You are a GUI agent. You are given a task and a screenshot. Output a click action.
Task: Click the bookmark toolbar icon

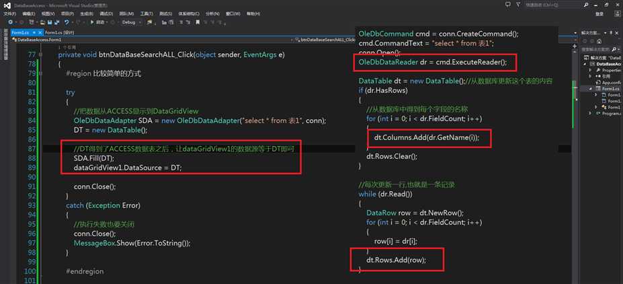tap(198, 22)
